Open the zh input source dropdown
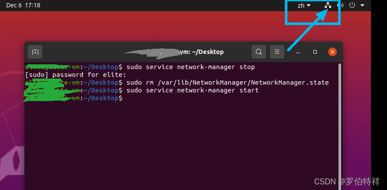This screenshot has height=190, width=387. point(304,6)
